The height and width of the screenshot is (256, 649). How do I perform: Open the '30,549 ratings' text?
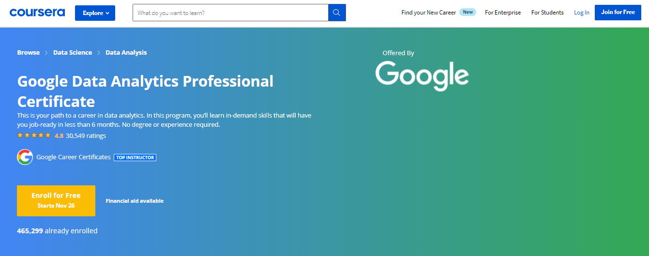click(86, 136)
